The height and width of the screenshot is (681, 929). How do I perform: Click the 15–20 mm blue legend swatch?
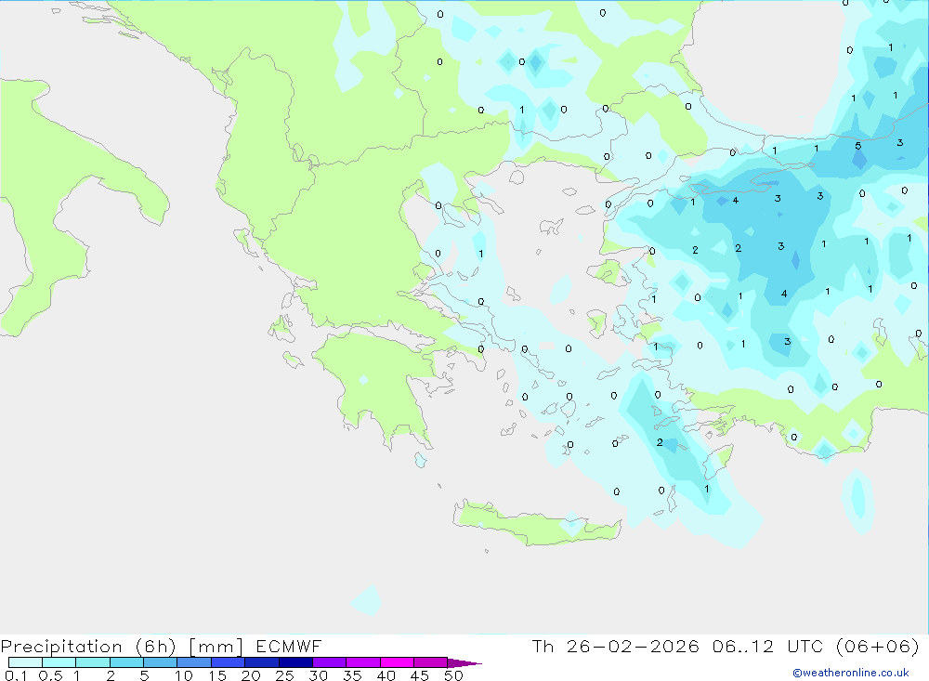(229, 662)
